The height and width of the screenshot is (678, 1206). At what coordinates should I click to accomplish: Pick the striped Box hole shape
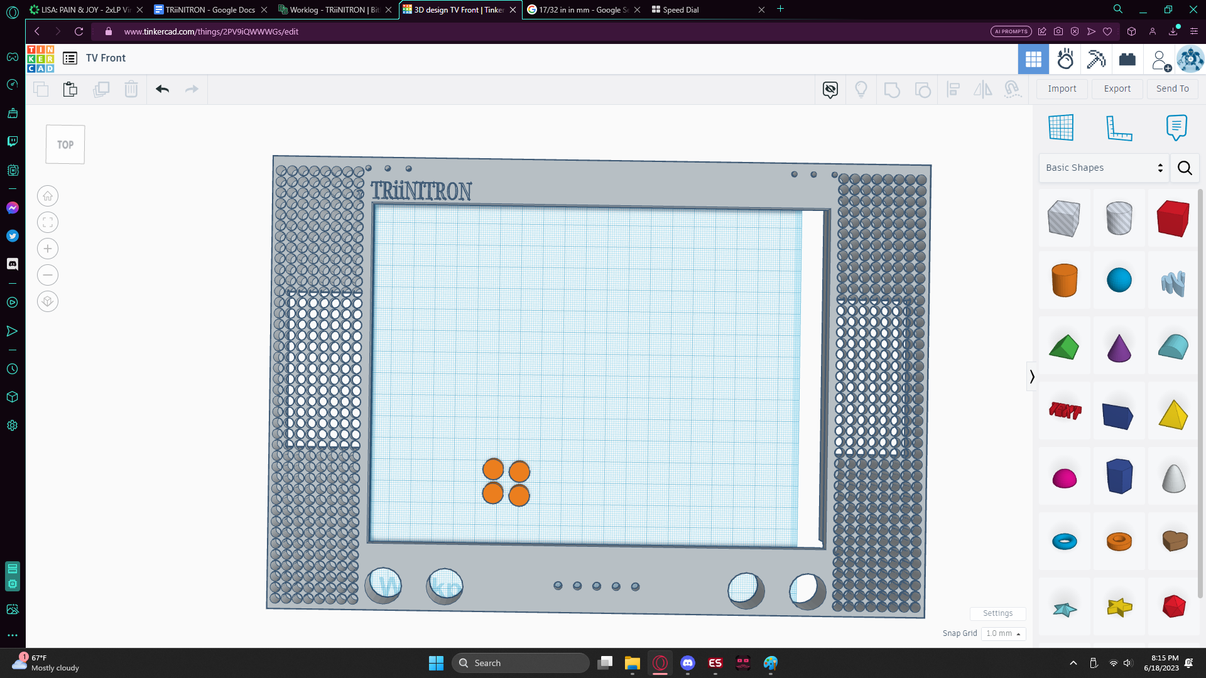[1064, 218]
